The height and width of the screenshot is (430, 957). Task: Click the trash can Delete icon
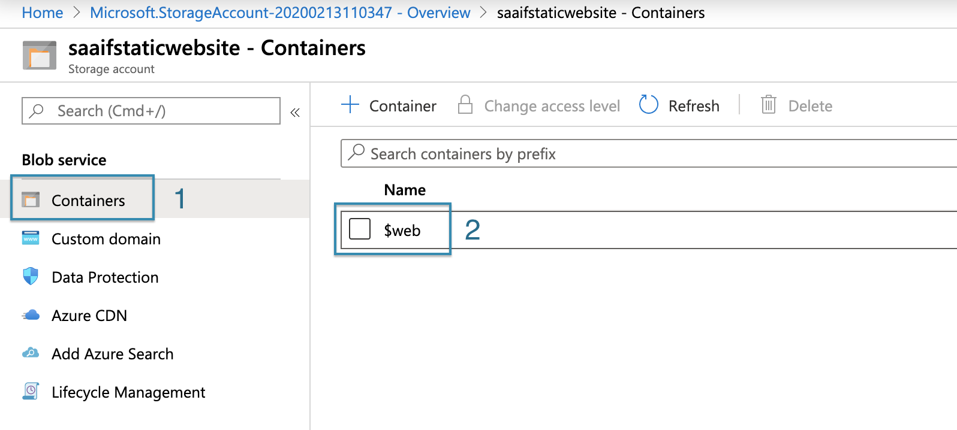pos(769,104)
